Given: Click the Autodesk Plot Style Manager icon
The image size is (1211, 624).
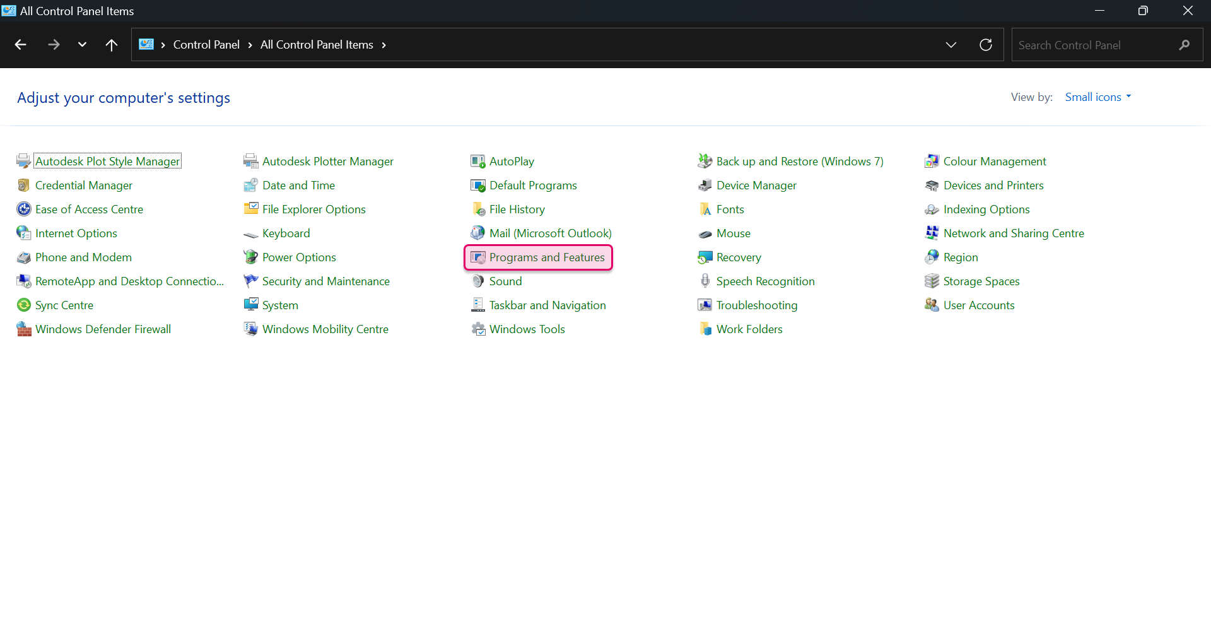Looking at the screenshot, I should pos(24,162).
